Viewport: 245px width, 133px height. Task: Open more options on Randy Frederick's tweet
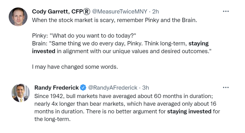coord(226,87)
